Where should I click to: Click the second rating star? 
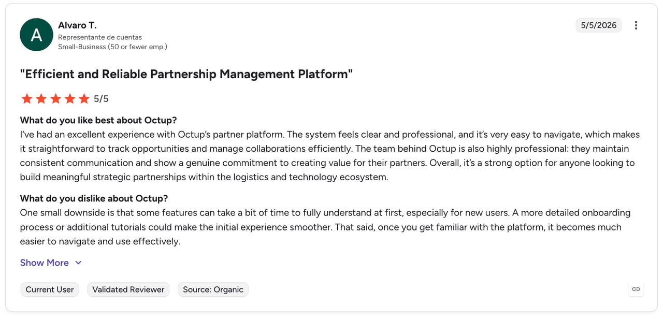coord(41,99)
